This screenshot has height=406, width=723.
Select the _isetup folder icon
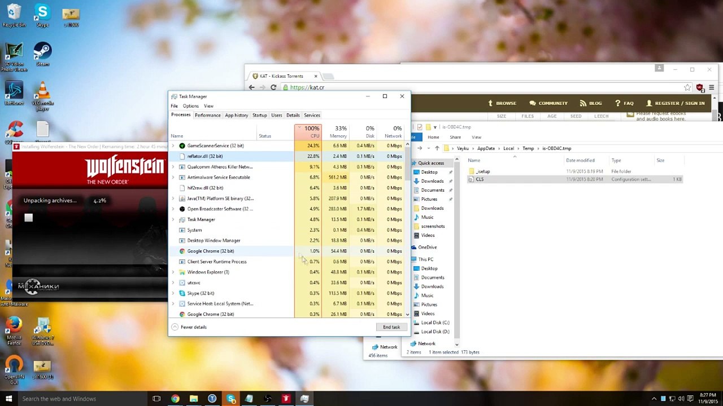pos(472,171)
